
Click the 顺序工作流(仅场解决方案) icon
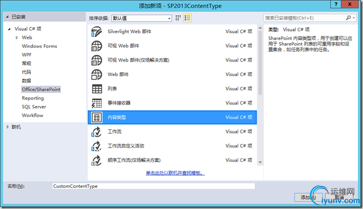pos(96,160)
